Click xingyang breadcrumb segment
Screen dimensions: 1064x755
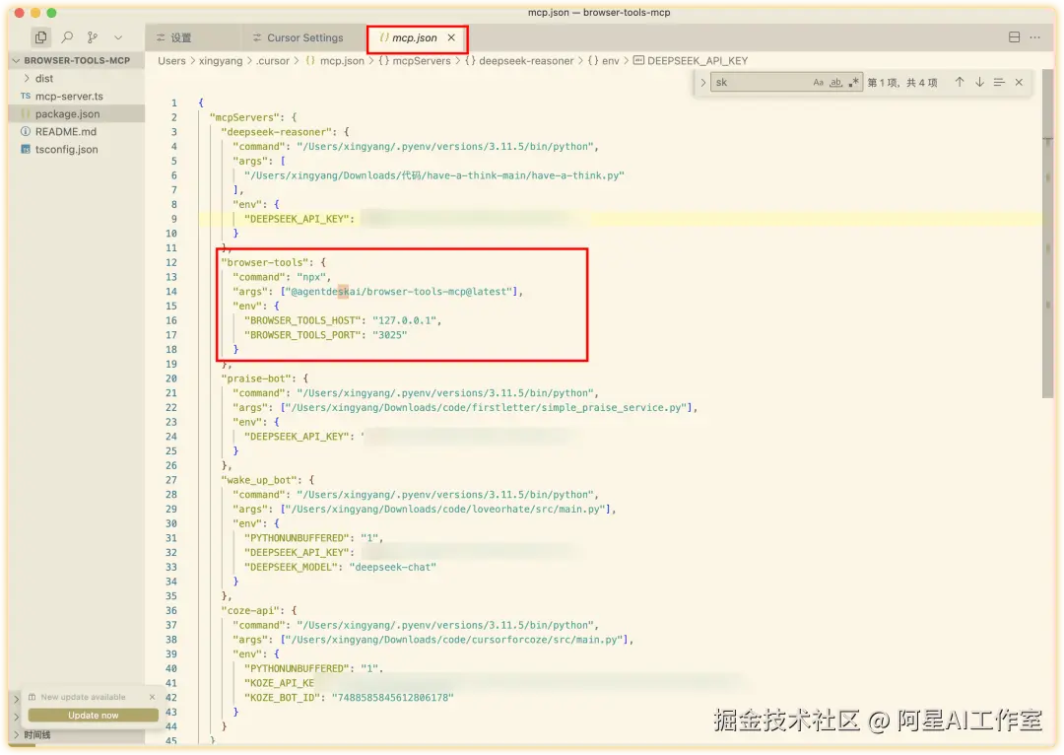click(x=221, y=61)
